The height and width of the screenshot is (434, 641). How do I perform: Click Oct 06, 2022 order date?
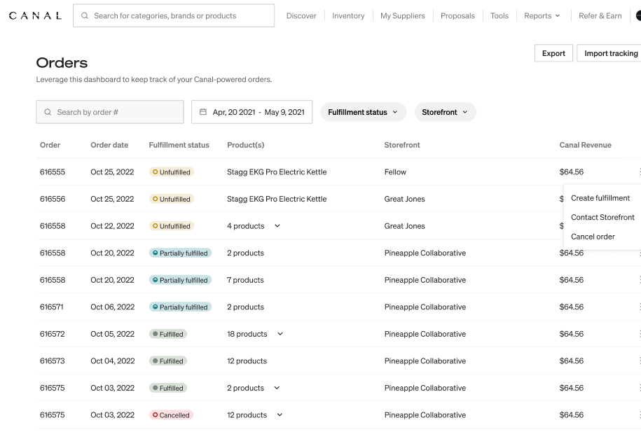[x=112, y=307]
